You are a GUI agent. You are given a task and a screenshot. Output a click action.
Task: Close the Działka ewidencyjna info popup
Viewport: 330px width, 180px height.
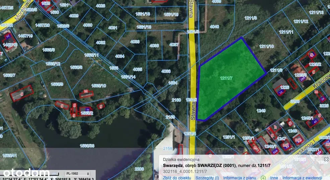coord(326,159)
